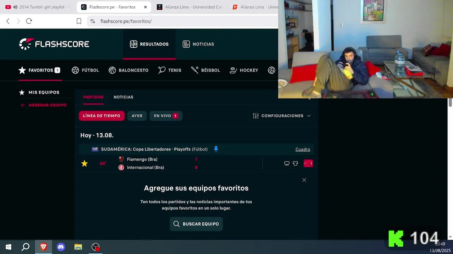453x254 pixels.
Task: Click the TV broadcast icon on match row
Action: click(x=287, y=163)
